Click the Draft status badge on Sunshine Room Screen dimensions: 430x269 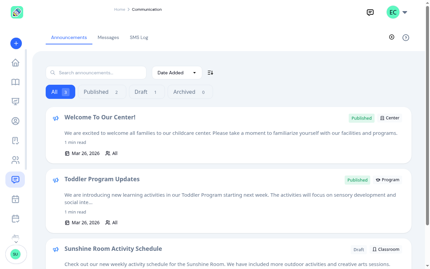[359, 249]
